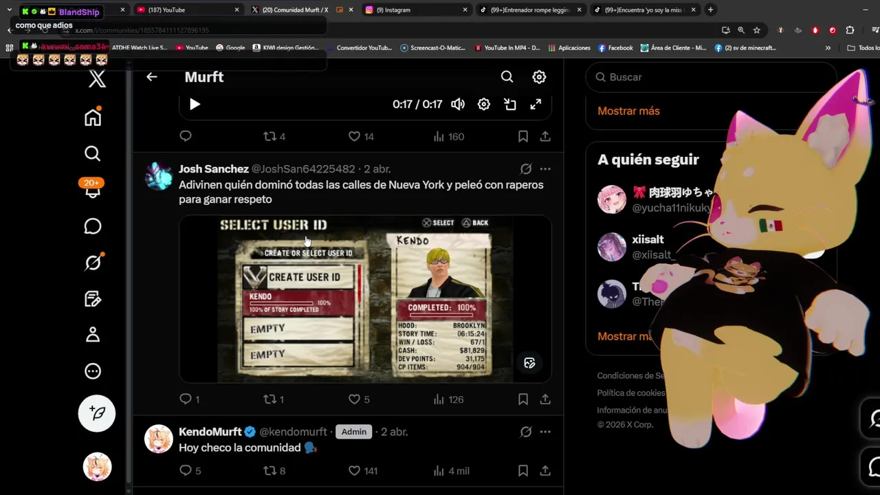Open more options on KendoMurft's post
The height and width of the screenshot is (495, 880).
(545, 432)
